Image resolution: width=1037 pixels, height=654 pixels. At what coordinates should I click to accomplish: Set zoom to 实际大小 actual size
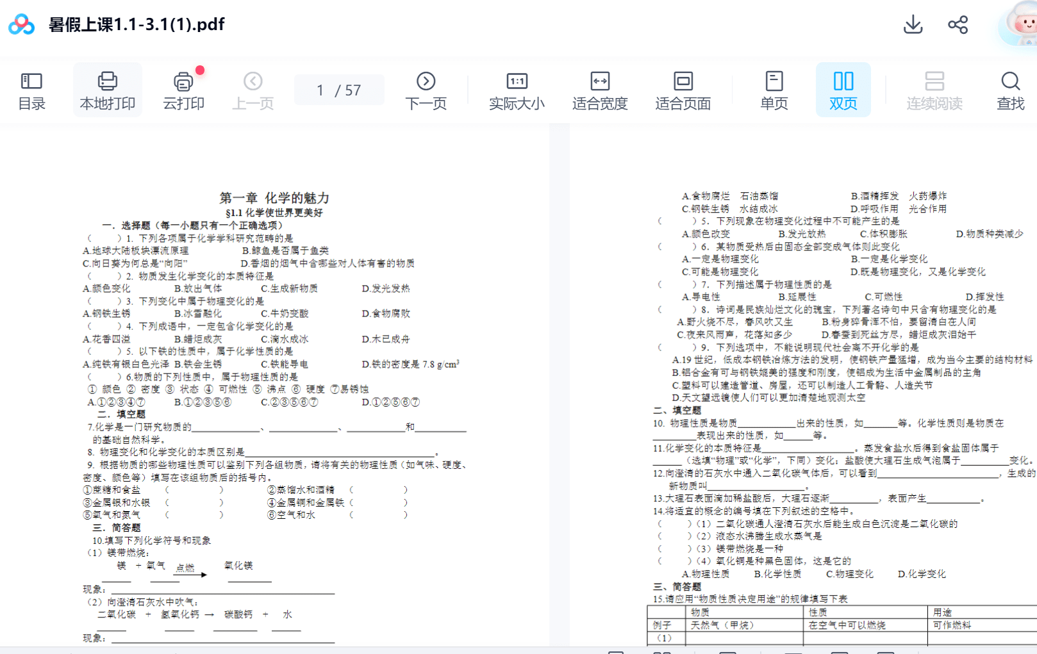517,90
